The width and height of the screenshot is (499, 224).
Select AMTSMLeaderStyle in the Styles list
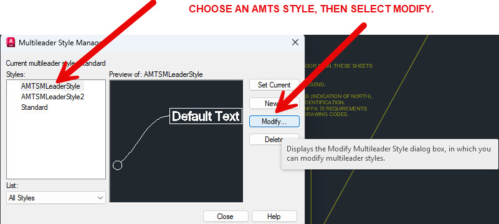click(x=50, y=86)
